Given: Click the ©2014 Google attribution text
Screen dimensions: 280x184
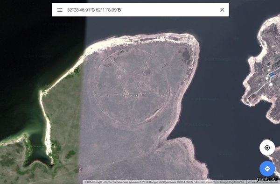Looking at the screenshot, I should point(93,182).
